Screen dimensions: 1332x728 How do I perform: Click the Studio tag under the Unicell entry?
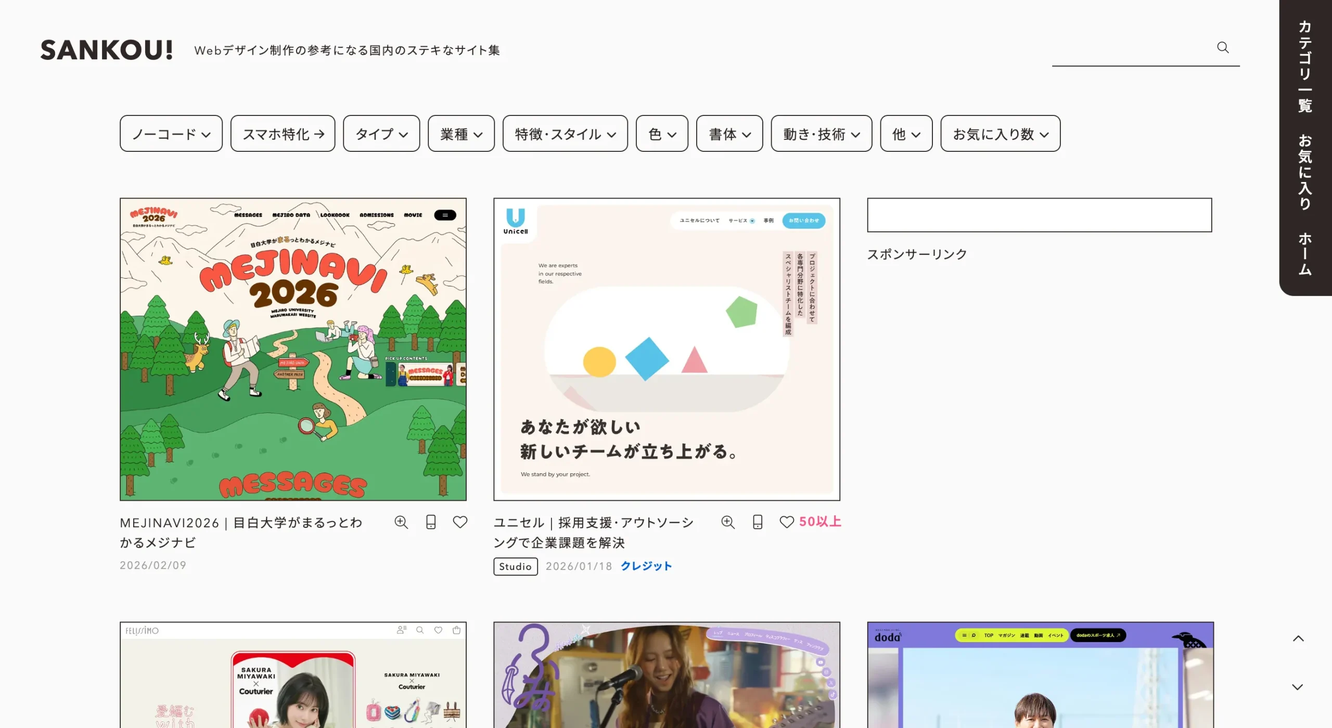515,566
